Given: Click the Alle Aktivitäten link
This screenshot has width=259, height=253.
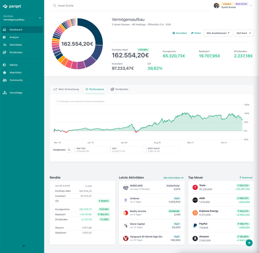Looking at the screenshot, I should (x=173, y=178).
